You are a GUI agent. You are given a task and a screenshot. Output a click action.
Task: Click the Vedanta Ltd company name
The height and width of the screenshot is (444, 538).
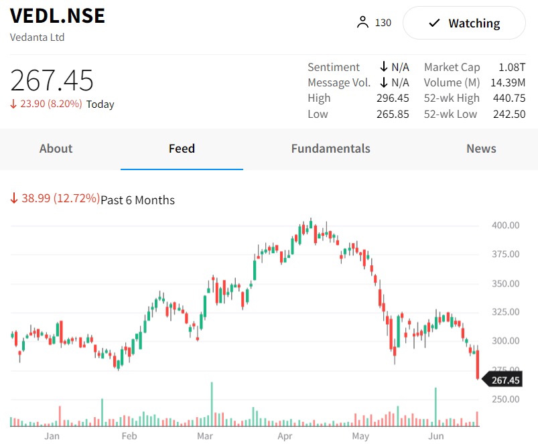pos(38,38)
